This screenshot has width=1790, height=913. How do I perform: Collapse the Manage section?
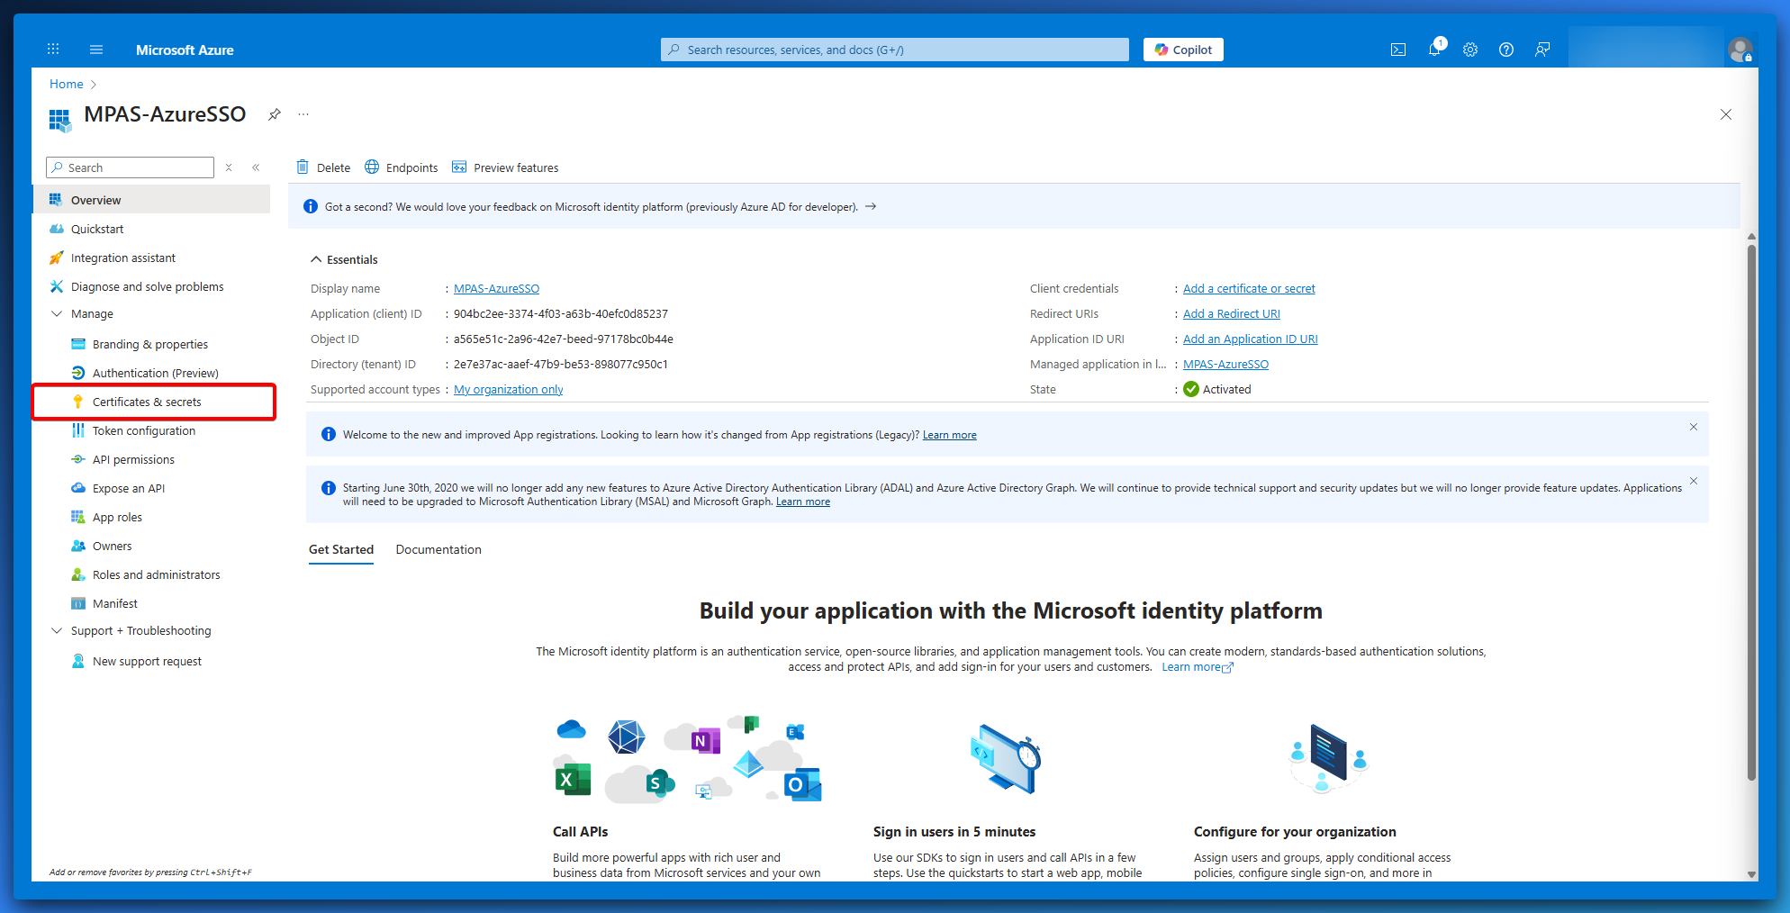57,313
